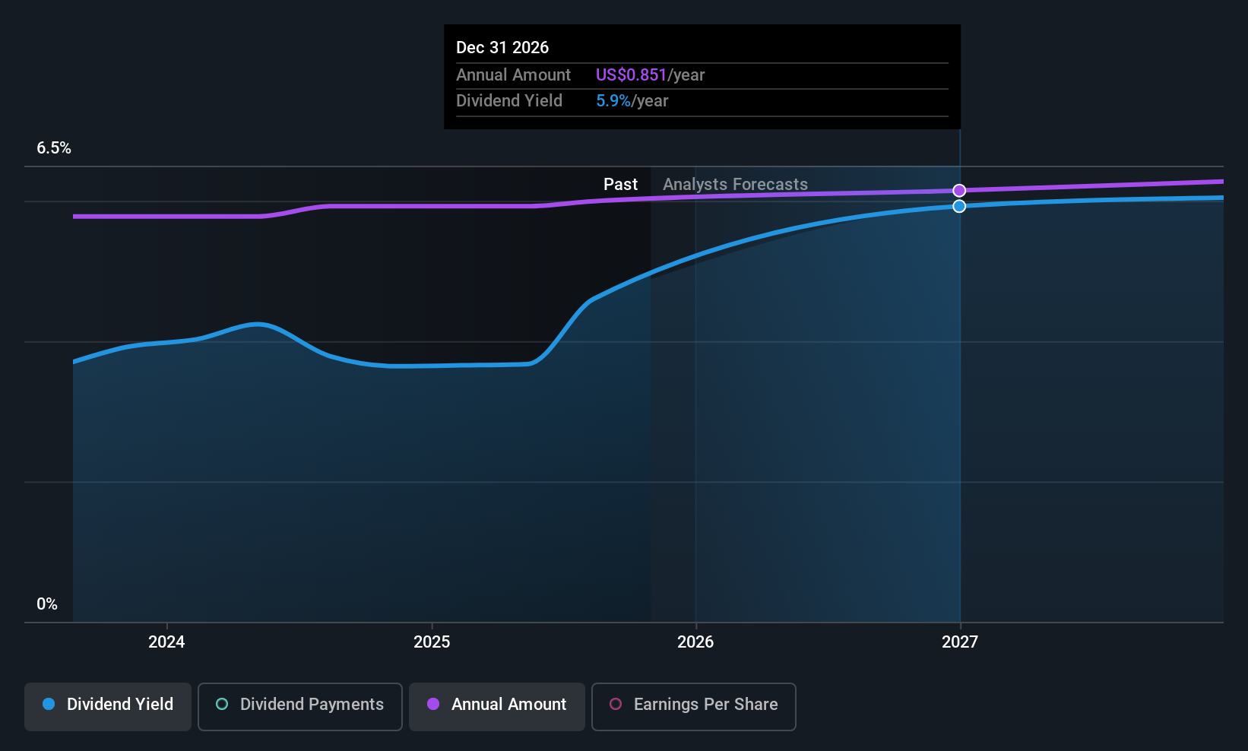Click the purple Annual Amount legend dot
This screenshot has height=751, width=1248.
click(433, 704)
